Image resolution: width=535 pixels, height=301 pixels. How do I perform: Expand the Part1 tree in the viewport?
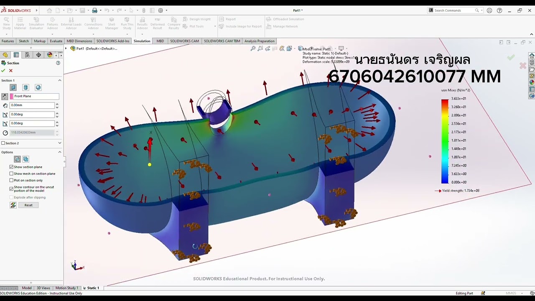point(67,48)
